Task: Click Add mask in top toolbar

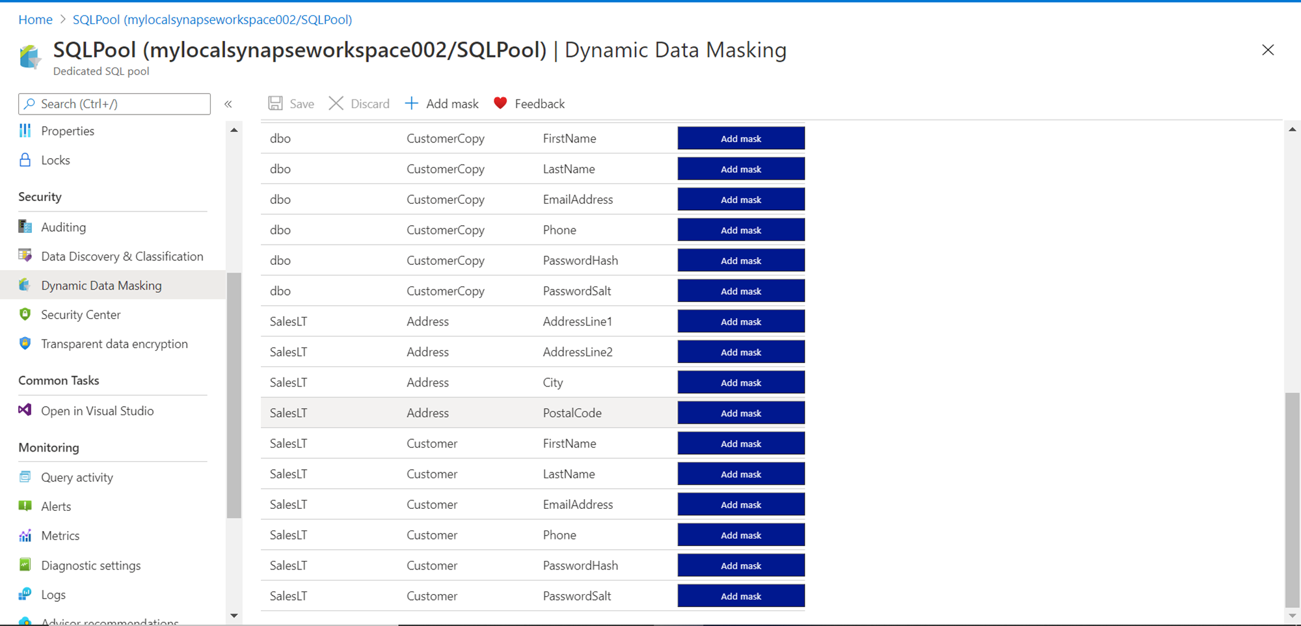Action: (442, 103)
